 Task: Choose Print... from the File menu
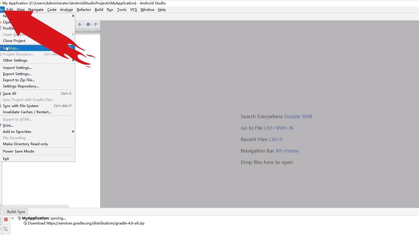click(38, 126)
